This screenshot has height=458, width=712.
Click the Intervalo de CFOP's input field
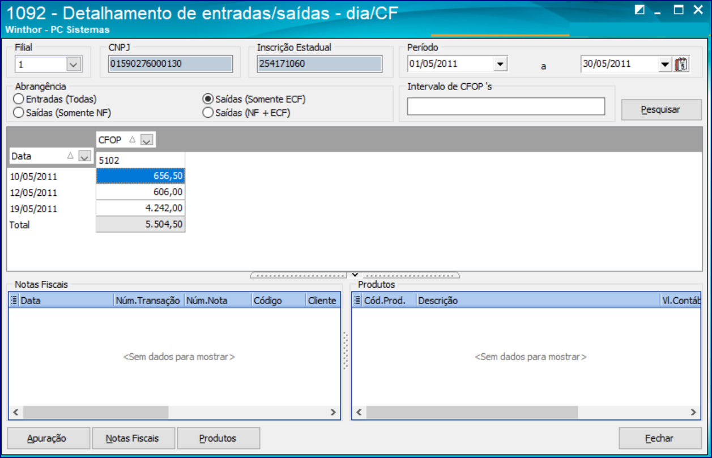tap(506, 106)
